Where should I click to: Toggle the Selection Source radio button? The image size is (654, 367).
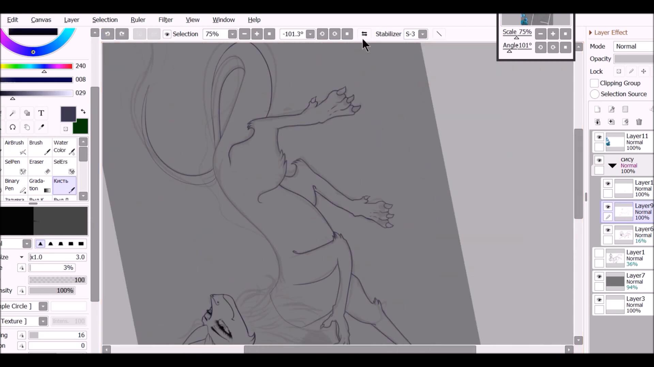coord(594,94)
